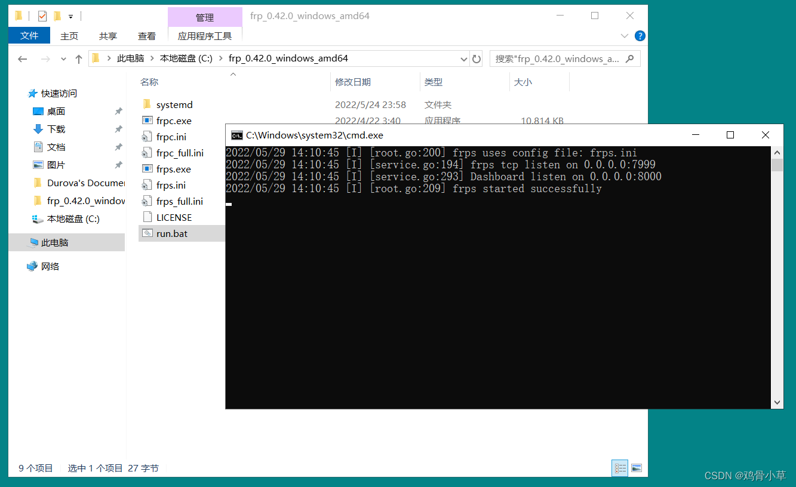This screenshot has height=487, width=796.
Task: Click the cmd.exe scrollbar up arrow
Action: (777, 152)
